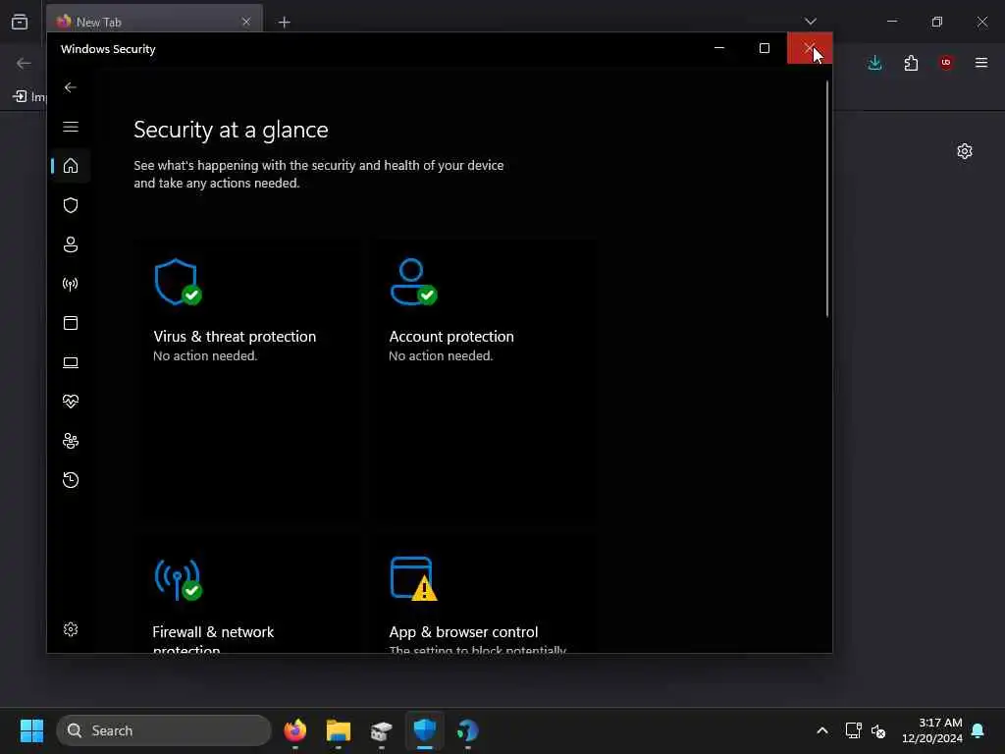Click the taskbar Search box

pyautogui.click(x=164, y=730)
